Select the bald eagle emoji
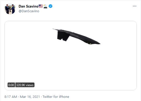This screenshot has width=141, height=101. point(45,6)
